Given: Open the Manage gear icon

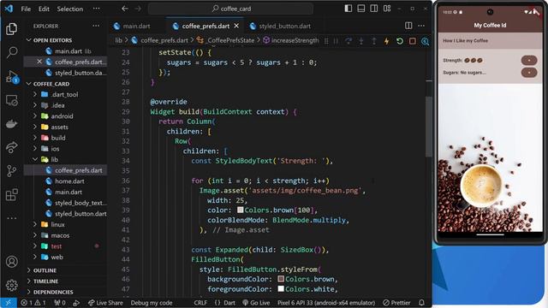Looking at the screenshot, I should pyautogui.click(x=11, y=285).
